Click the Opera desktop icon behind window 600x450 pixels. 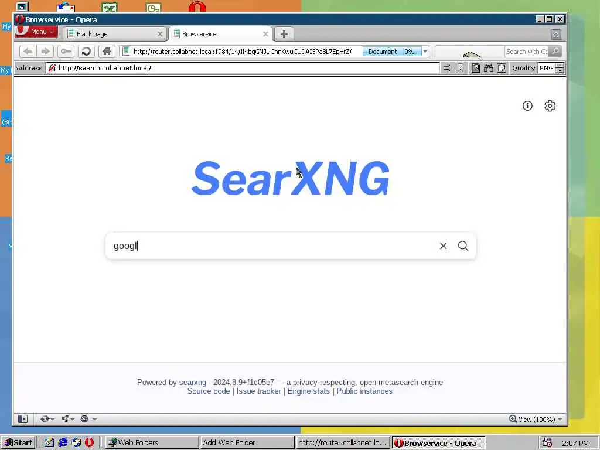(197, 7)
